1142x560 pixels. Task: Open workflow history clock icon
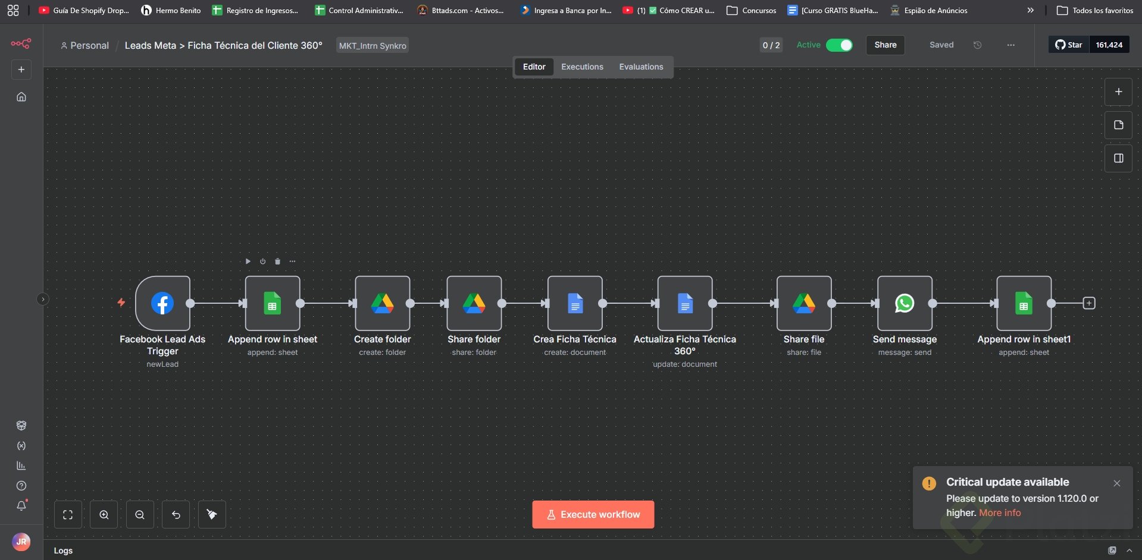[x=977, y=45]
